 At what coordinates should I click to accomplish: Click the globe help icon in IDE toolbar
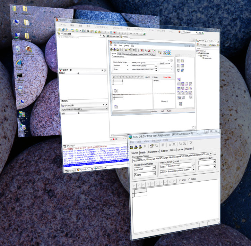pyautogui.click(x=144, y=34)
